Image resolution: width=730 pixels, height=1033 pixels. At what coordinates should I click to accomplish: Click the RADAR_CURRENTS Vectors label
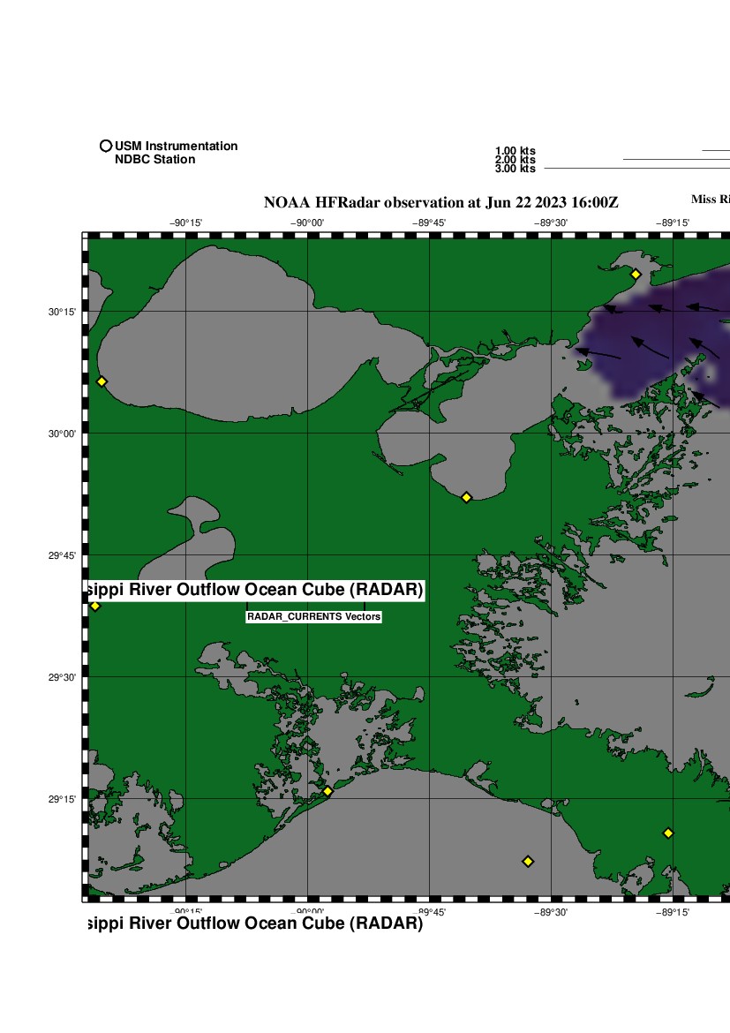pos(313,617)
